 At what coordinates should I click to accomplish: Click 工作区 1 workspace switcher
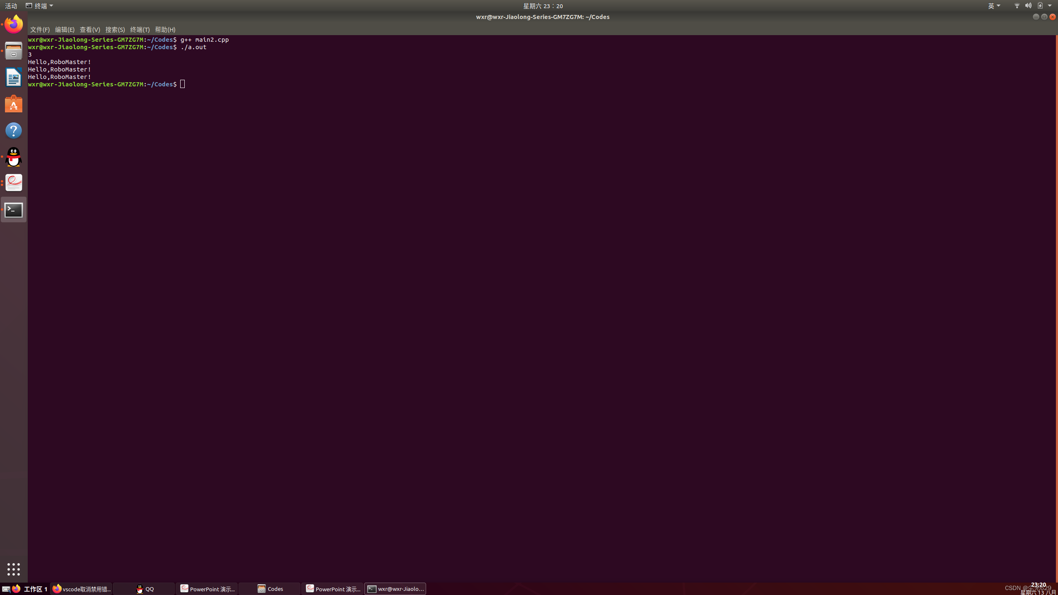click(x=36, y=589)
